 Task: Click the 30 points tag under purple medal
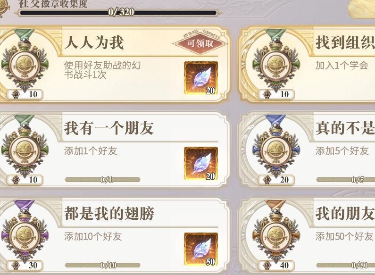(25, 265)
